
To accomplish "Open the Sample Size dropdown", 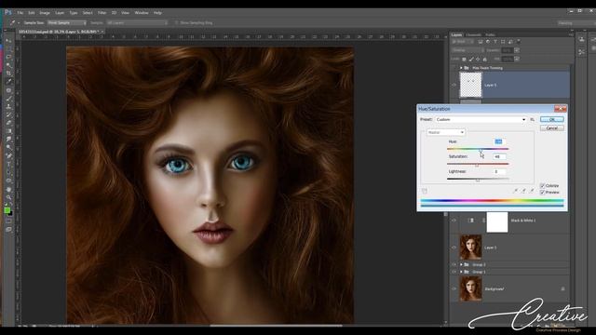I will pyautogui.click(x=67, y=22).
